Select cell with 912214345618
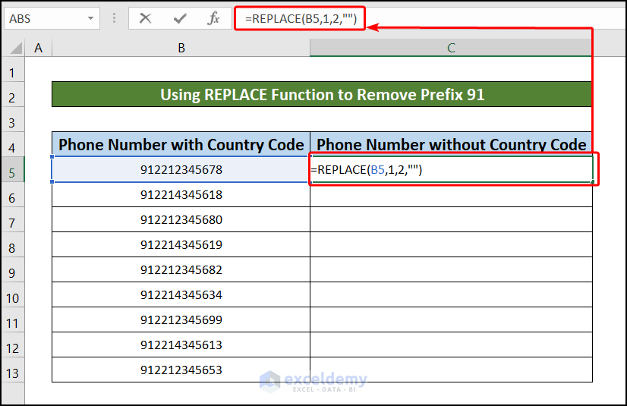The image size is (627, 406). 181,194
